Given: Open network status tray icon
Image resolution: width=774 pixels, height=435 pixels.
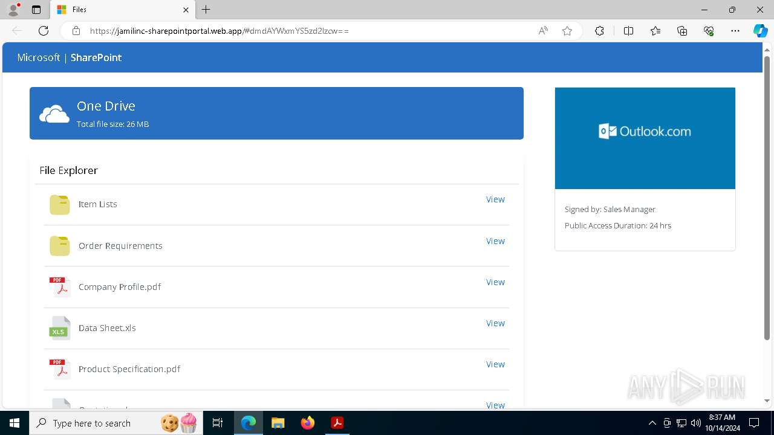Looking at the screenshot, I should coord(681,423).
